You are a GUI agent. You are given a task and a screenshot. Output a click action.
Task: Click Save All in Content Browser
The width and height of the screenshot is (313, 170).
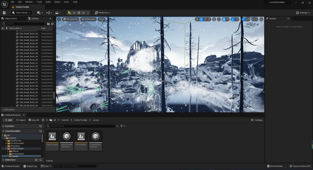(34, 120)
